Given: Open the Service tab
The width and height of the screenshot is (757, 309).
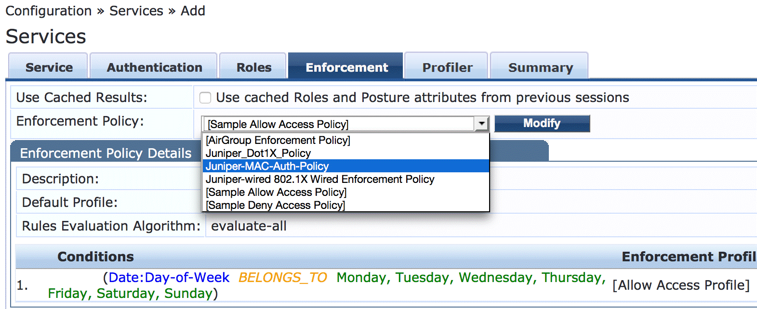Looking at the screenshot, I should pos(49,67).
